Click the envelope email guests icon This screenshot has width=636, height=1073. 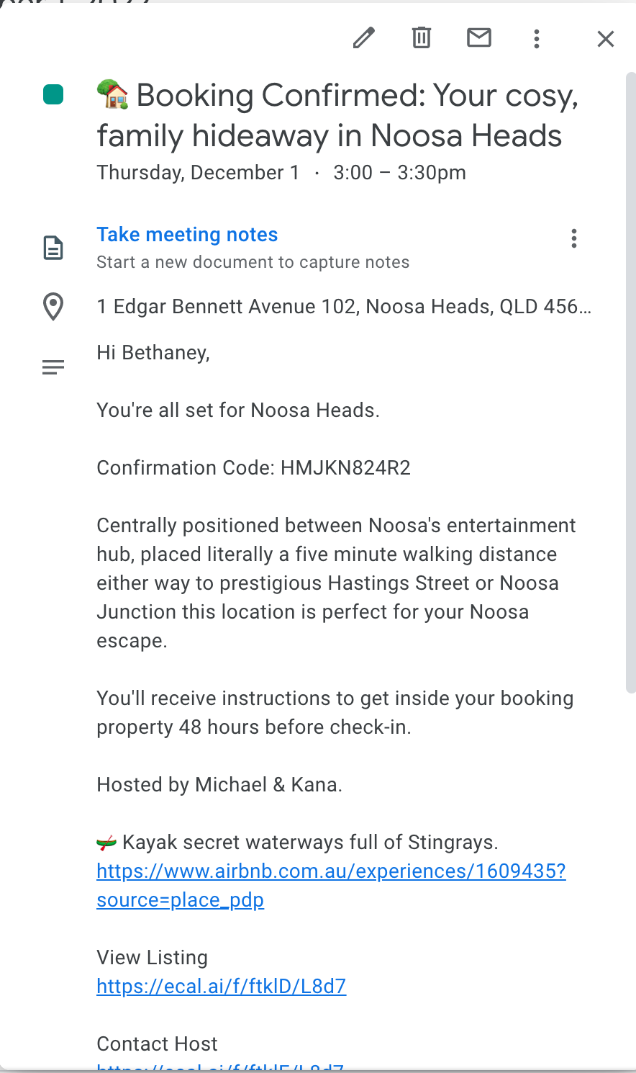pyautogui.click(x=479, y=37)
